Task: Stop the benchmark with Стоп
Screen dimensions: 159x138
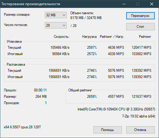Action: 140,27
